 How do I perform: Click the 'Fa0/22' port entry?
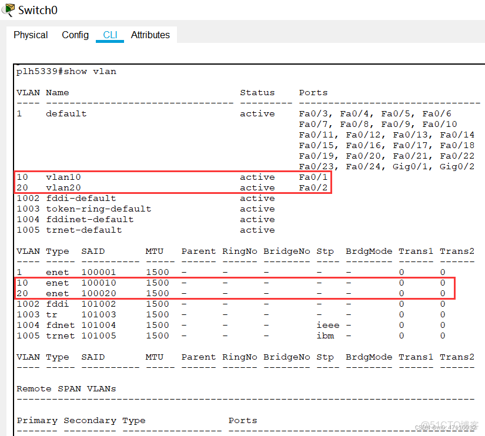tap(457, 156)
